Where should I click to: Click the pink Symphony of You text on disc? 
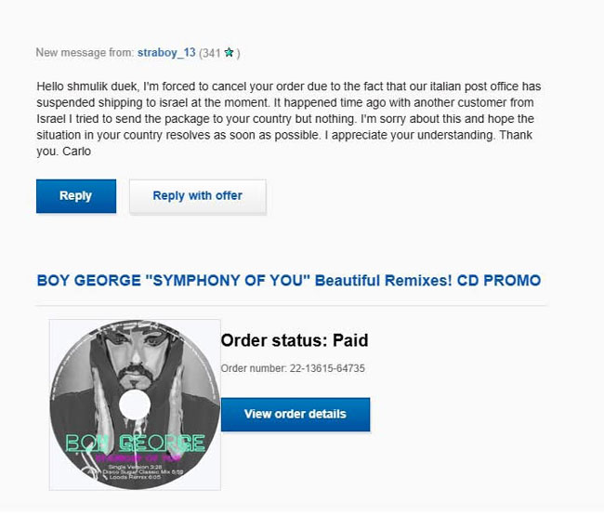tap(136, 457)
